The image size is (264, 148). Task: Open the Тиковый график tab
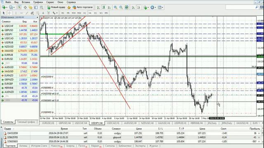26,122
